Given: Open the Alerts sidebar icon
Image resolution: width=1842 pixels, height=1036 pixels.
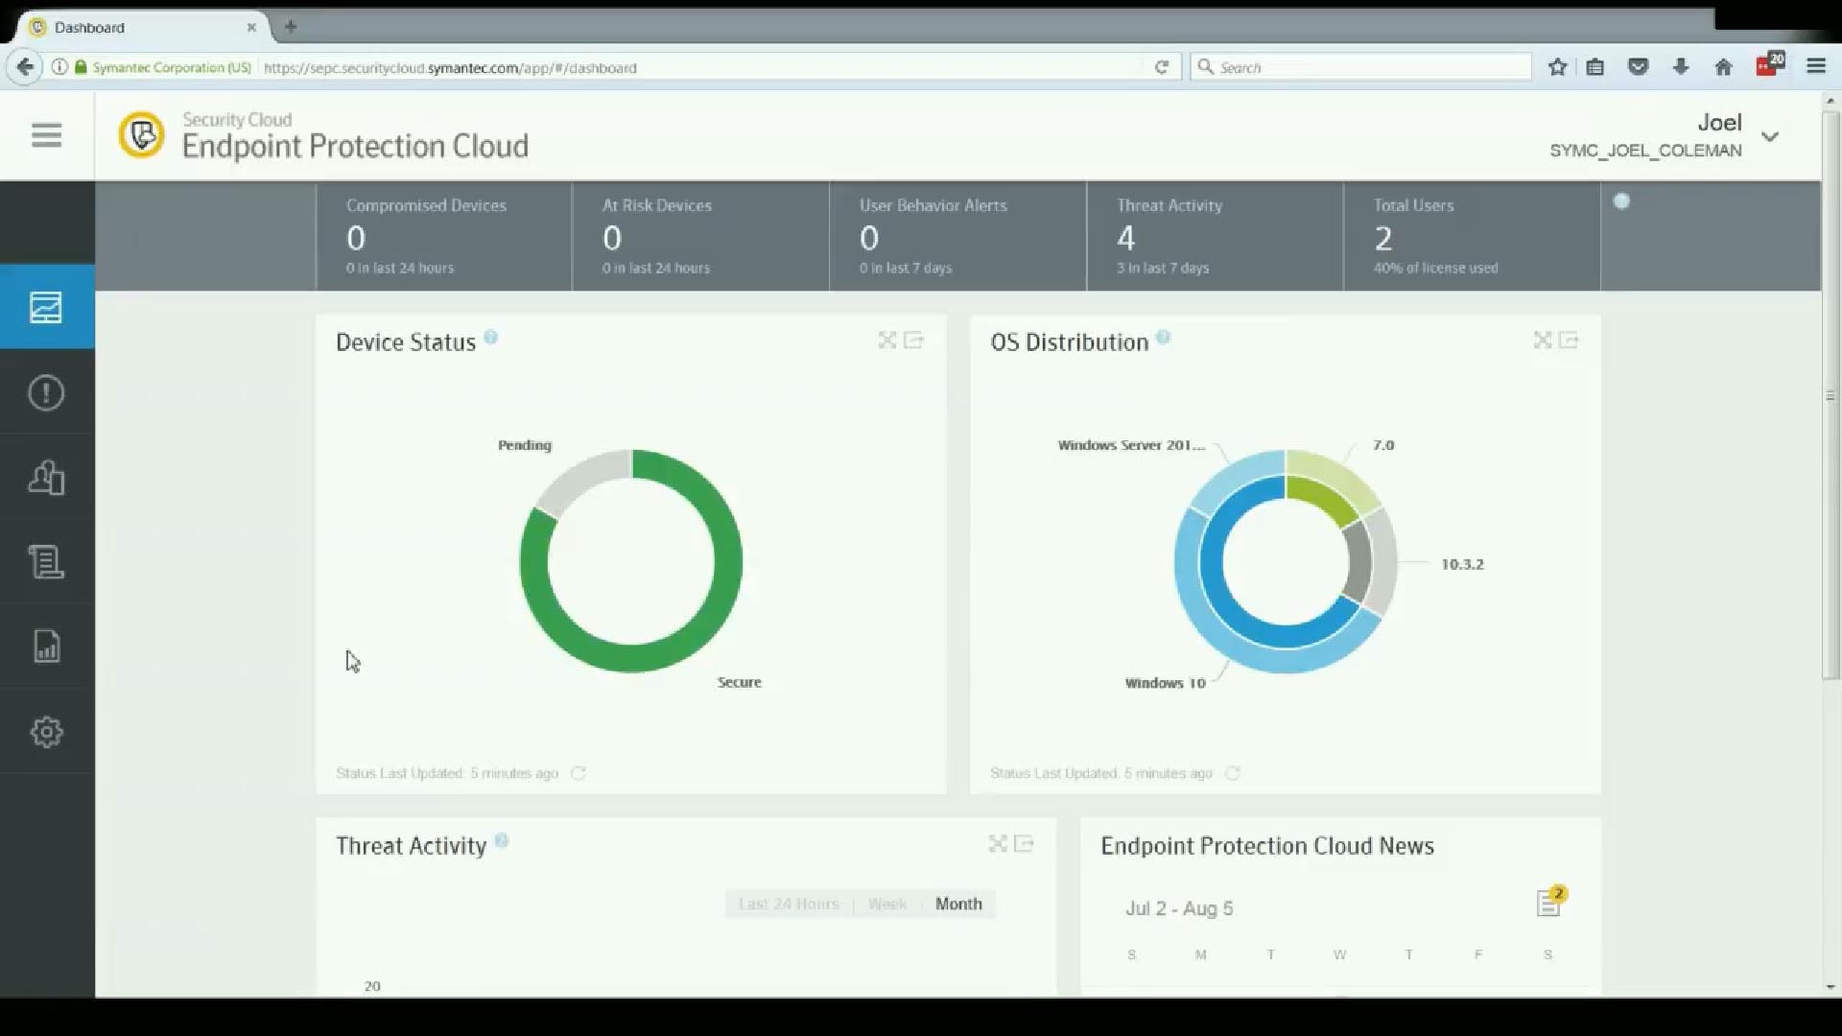Looking at the screenshot, I should click(46, 392).
